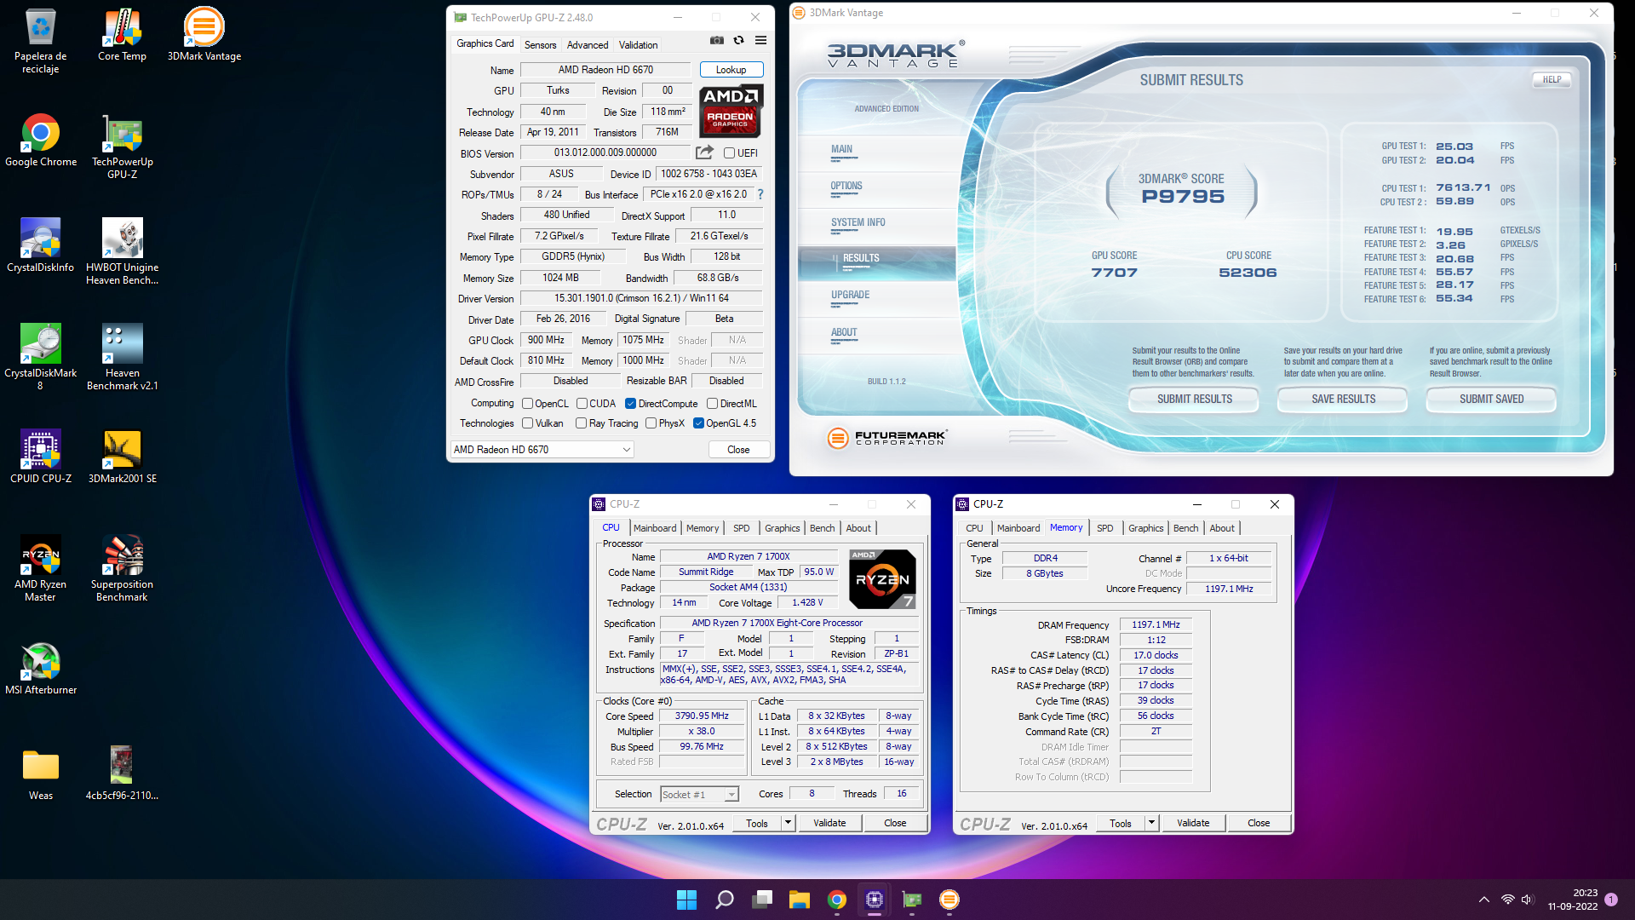
Task: Open the Papelera de reciclaje desktop icon
Action: 40,41
